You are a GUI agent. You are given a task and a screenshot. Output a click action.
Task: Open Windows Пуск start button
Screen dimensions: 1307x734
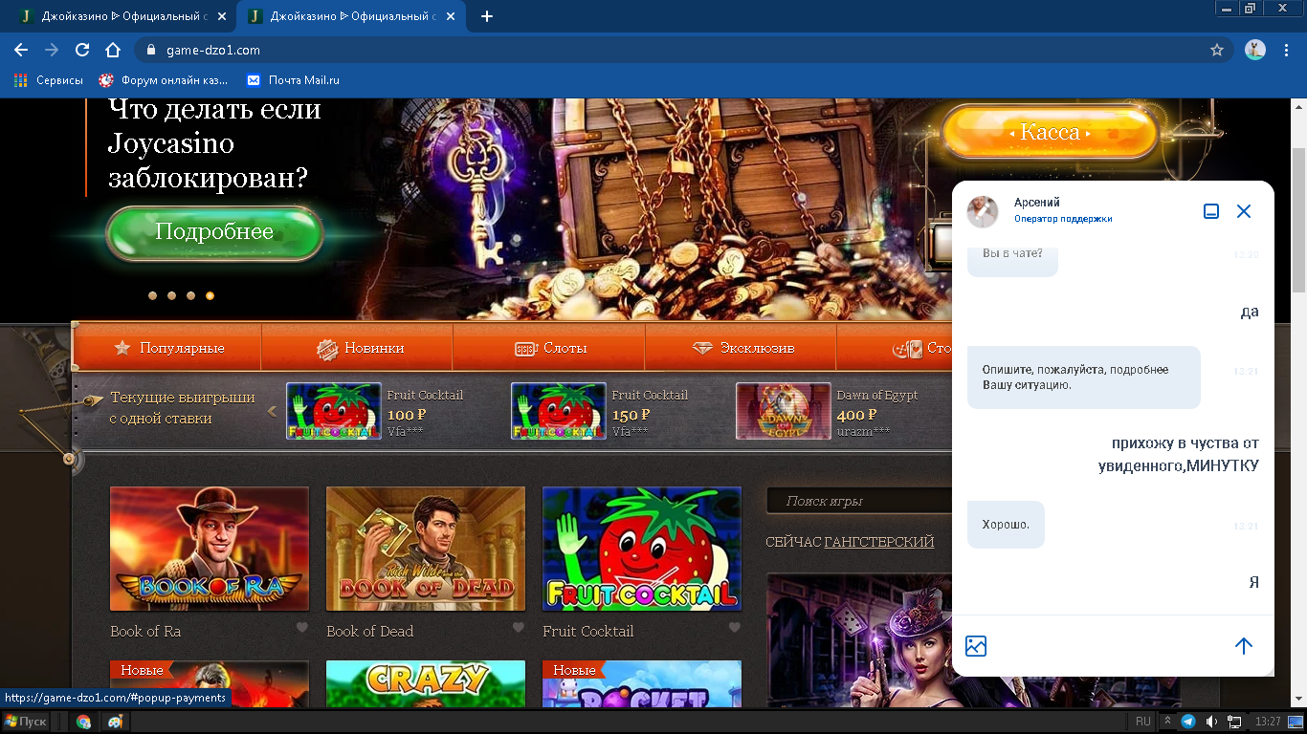pyautogui.click(x=26, y=722)
